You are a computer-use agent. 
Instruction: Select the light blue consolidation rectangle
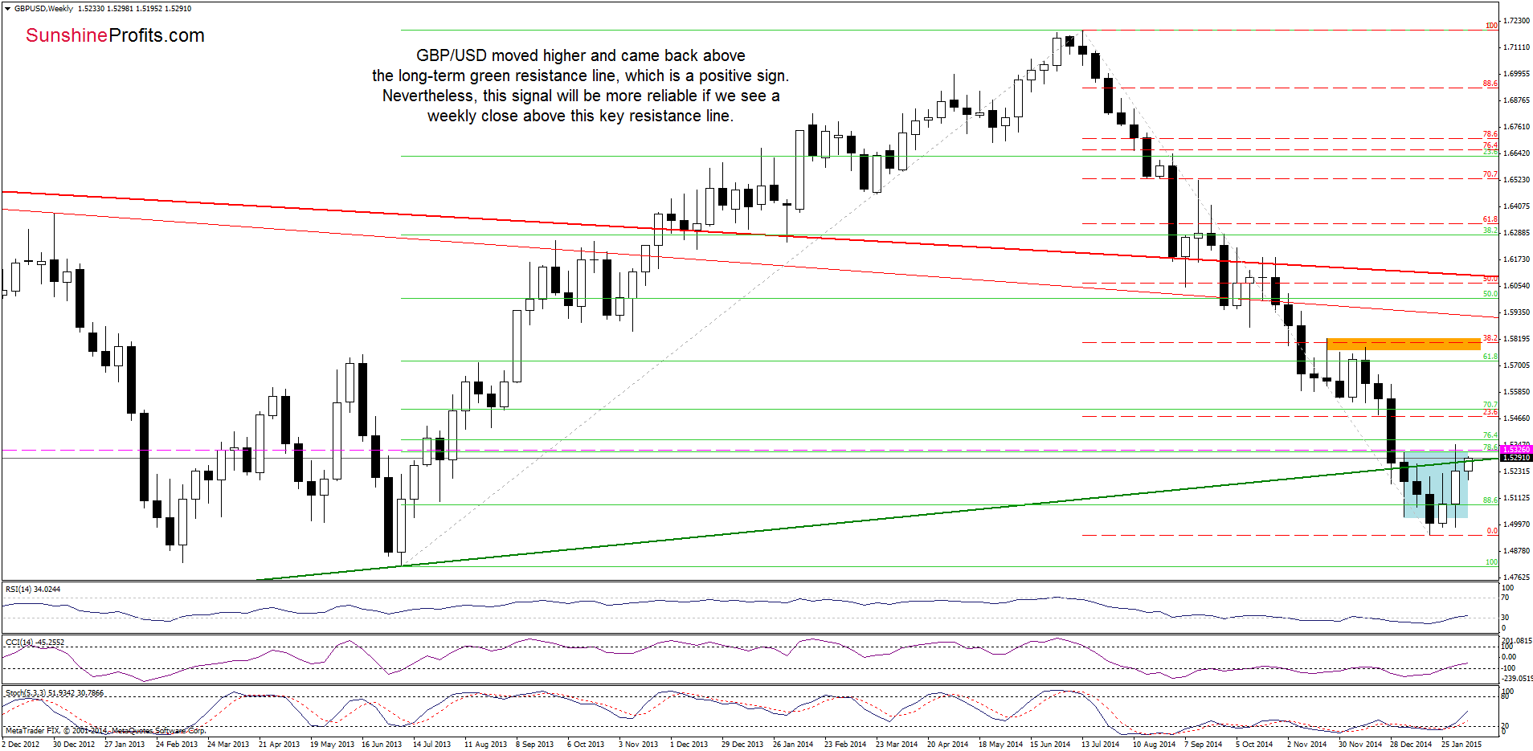[x=1436, y=484]
